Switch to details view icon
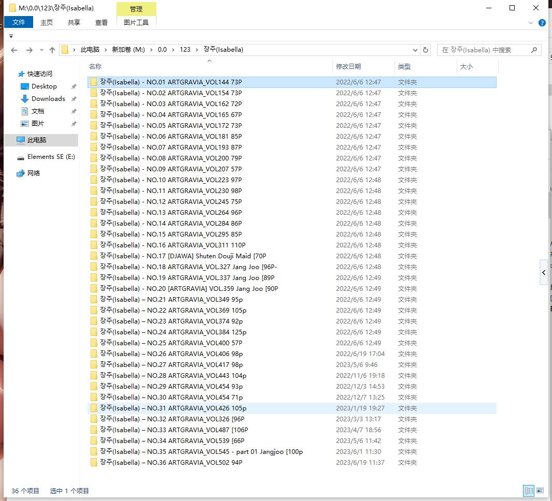Screen dimensions: 552x501 click(529, 491)
